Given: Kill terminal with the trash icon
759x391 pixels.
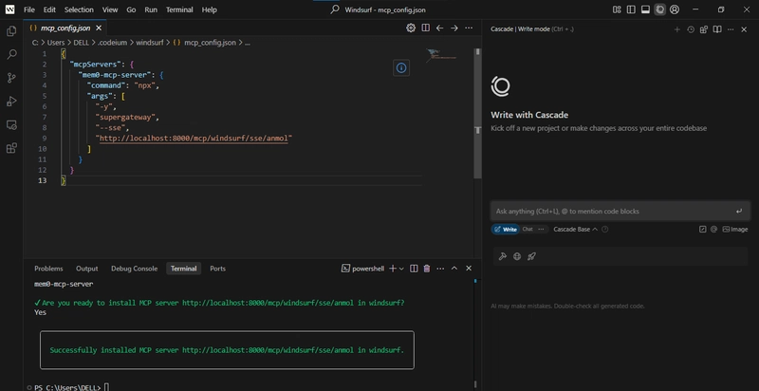Looking at the screenshot, I should click(x=427, y=269).
